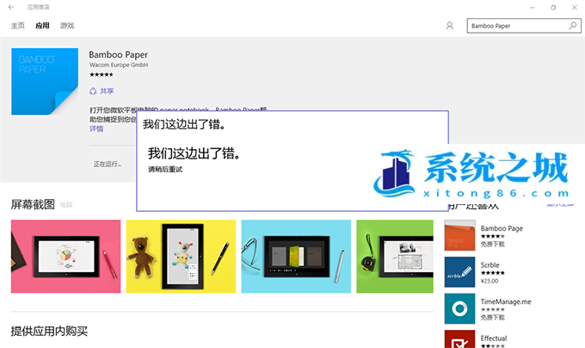Click the 屏幕截图 section heading
Viewport: 585px width, 348px height.
click(33, 204)
